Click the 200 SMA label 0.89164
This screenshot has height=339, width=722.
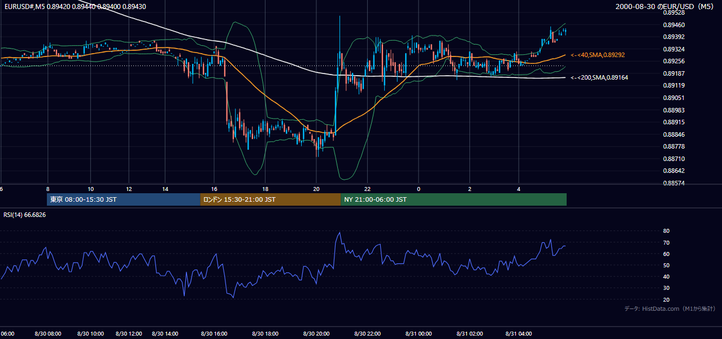coord(599,77)
